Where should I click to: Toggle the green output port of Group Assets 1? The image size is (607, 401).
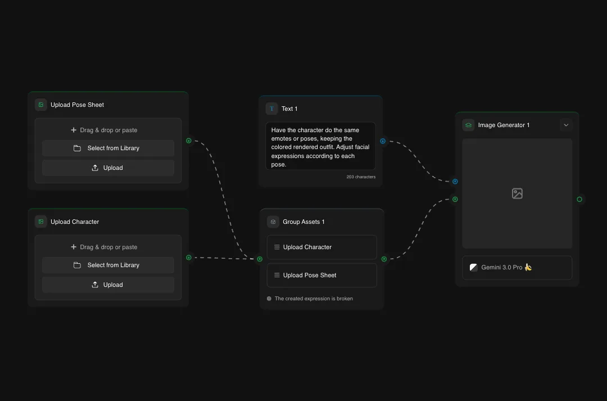383,259
